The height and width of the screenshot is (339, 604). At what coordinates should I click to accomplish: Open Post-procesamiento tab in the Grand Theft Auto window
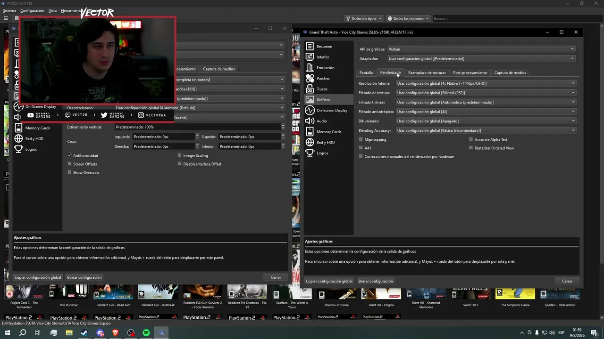[x=470, y=73]
